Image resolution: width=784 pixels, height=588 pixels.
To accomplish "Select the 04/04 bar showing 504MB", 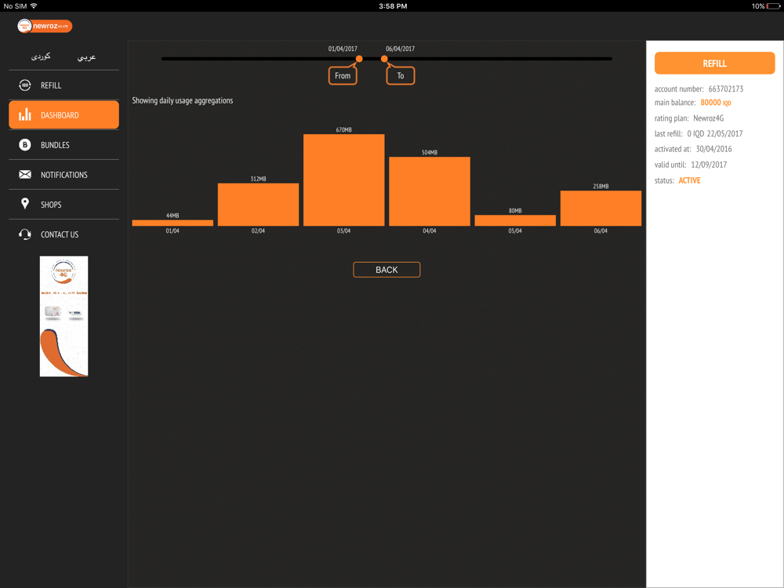I will pyautogui.click(x=430, y=191).
